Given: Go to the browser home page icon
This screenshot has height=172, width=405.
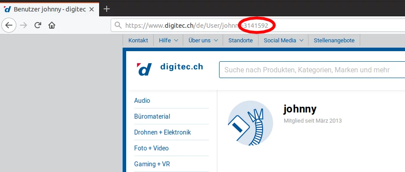Looking at the screenshot, I should 52,25.
